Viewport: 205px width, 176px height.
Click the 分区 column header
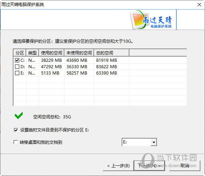[19, 53]
